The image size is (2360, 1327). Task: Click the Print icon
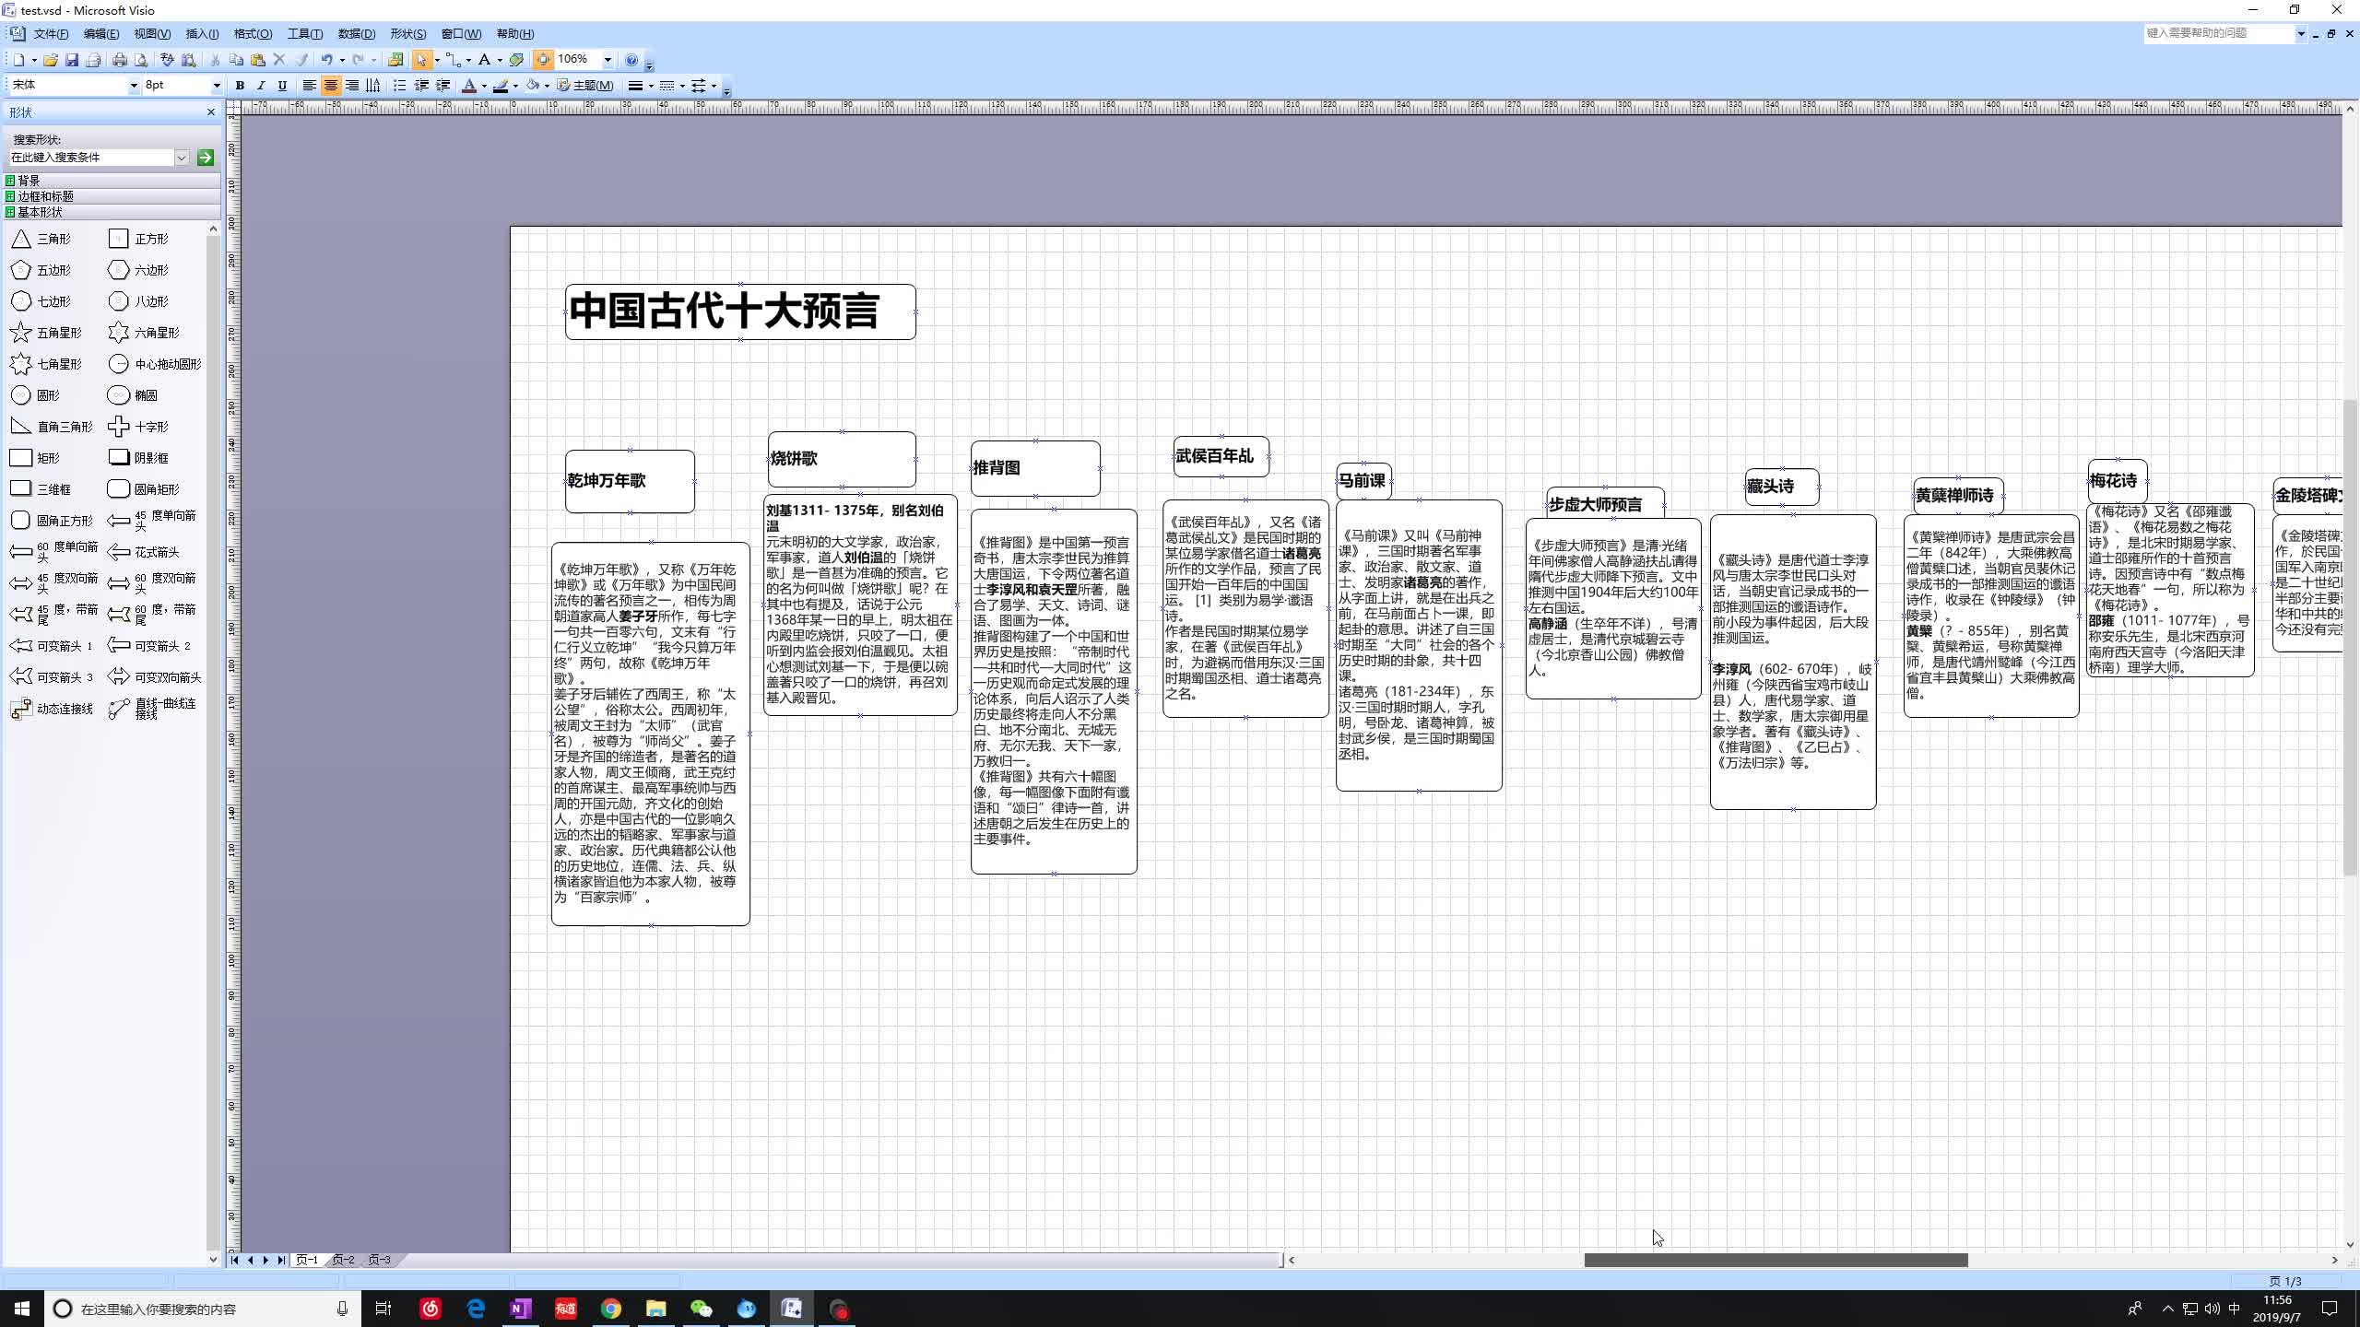(x=120, y=60)
